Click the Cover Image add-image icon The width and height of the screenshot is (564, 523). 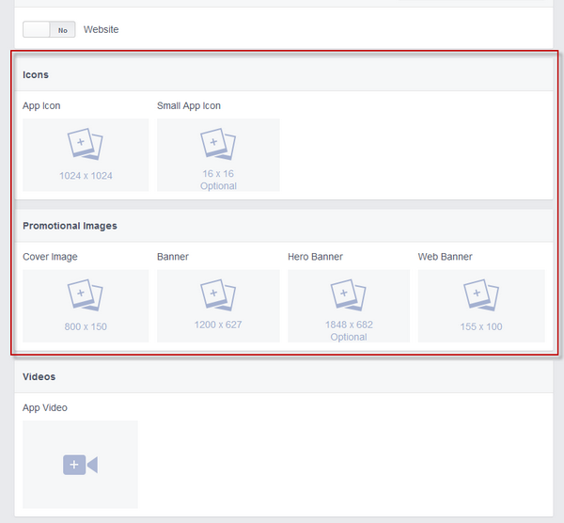click(x=84, y=295)
